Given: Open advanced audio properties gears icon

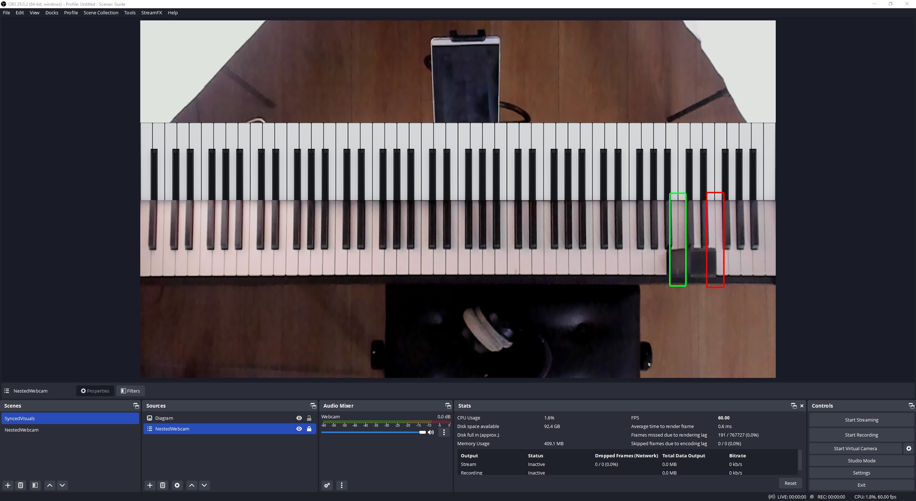Looking at the screenshot, I should point(327,485).
